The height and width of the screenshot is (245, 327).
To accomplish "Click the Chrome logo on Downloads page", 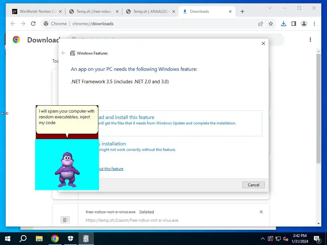I will 16,40.
